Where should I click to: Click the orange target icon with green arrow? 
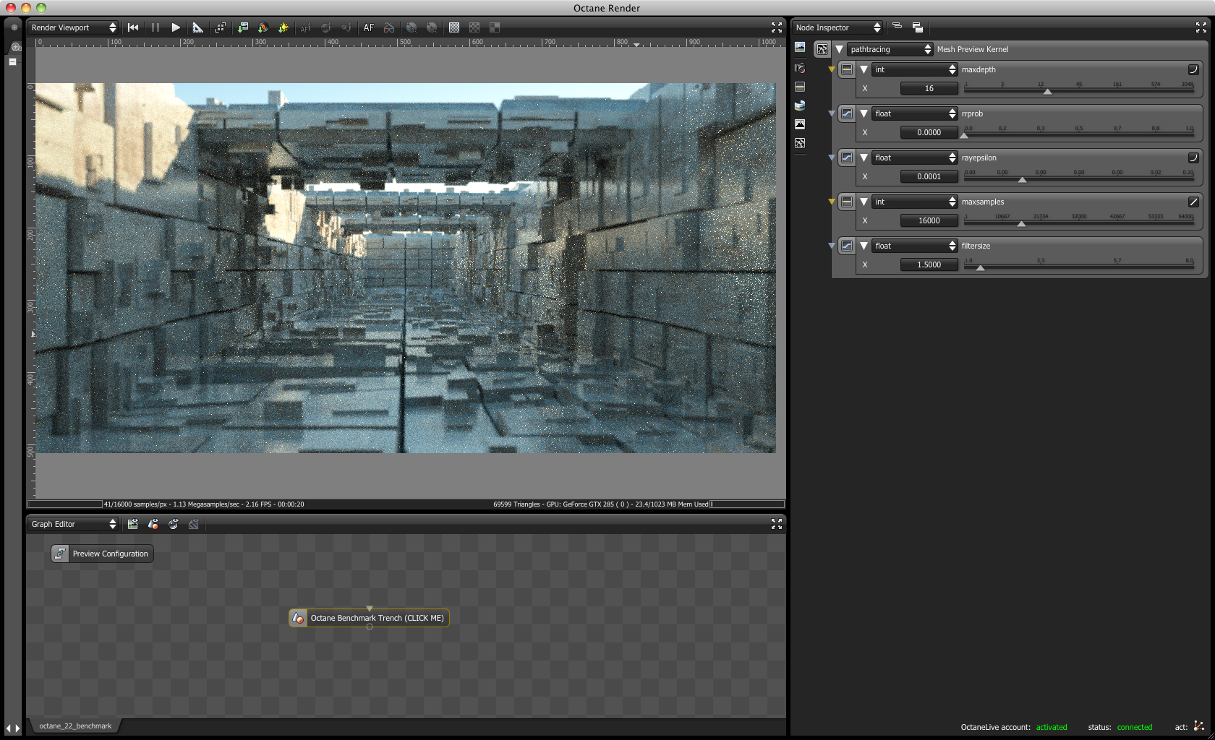[263, 27]
